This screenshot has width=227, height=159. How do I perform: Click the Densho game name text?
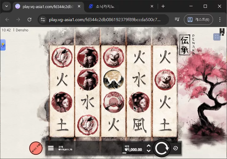22,30
